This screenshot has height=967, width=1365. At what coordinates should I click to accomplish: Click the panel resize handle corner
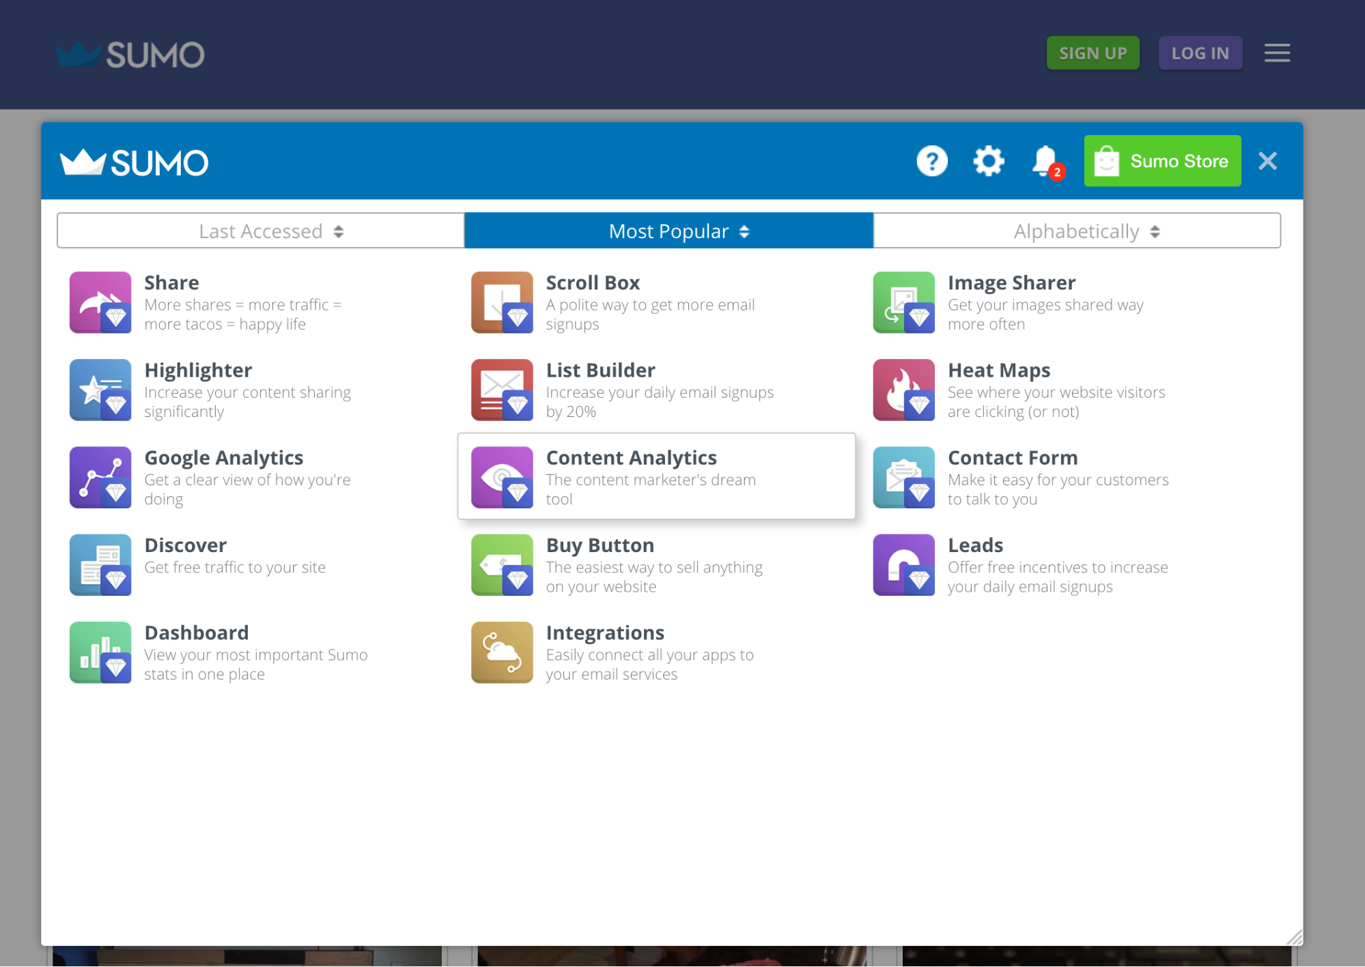point(1294,937)
